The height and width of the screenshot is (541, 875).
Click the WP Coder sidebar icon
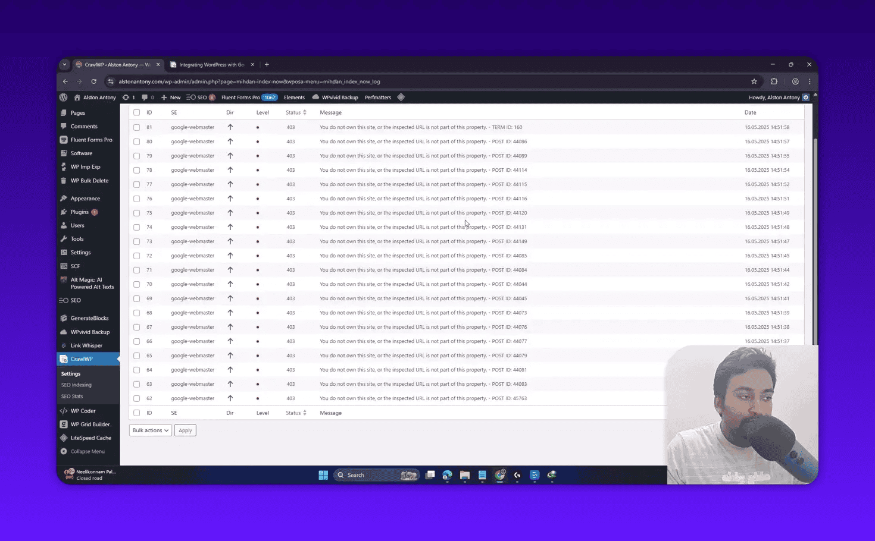(64, 410)
